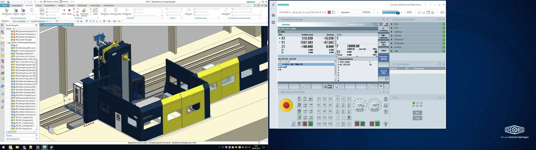Image resolution: width=536 pixels, height=150 pixels.
Task: Click the green CYCLE START key
Action: [x=310, y=124]
